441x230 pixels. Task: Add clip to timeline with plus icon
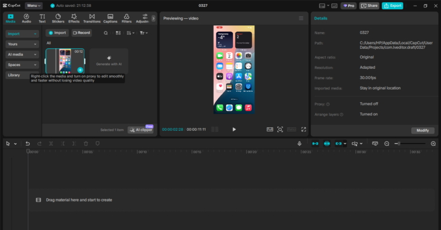[80, 70]
